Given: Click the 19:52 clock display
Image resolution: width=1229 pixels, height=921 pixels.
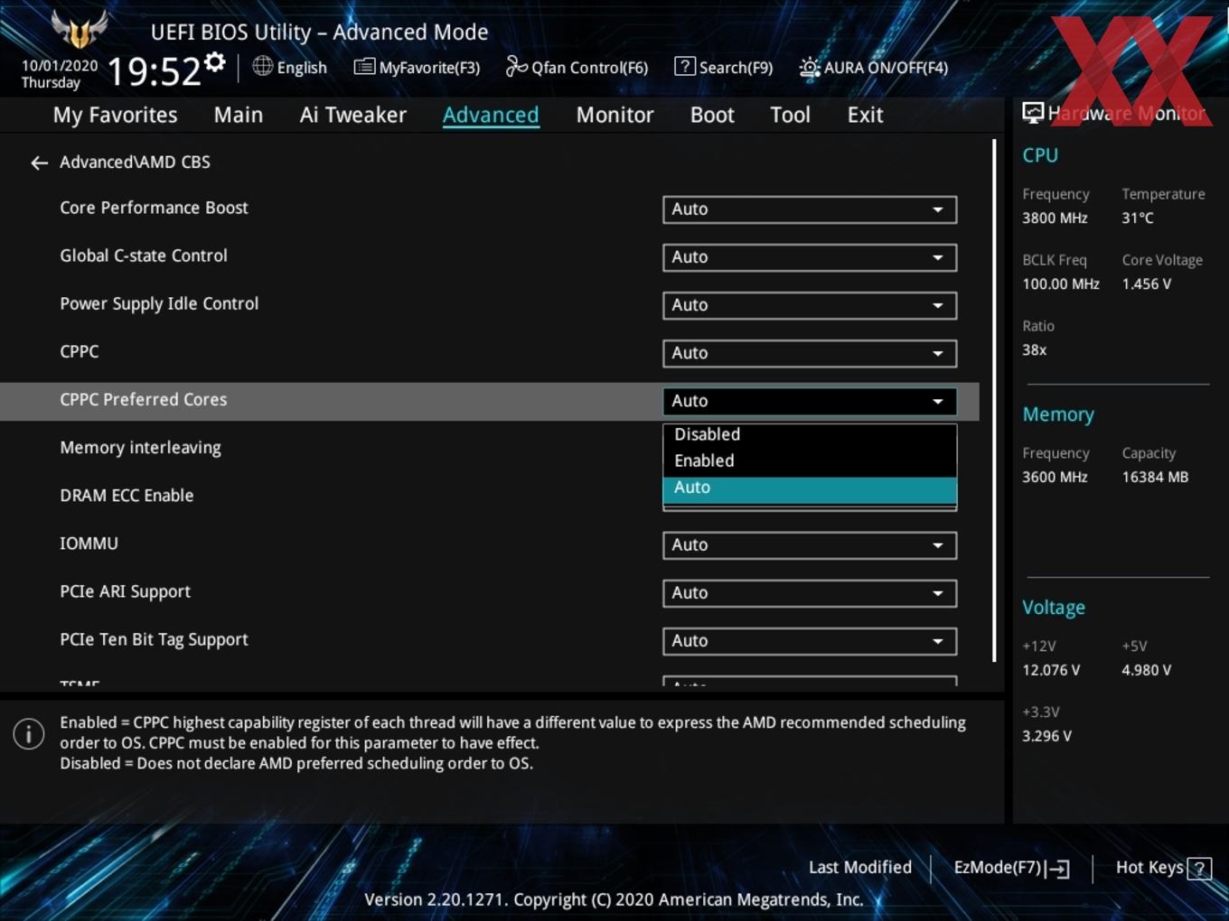Looking at the screenshot, I should (x=154, y=71).
